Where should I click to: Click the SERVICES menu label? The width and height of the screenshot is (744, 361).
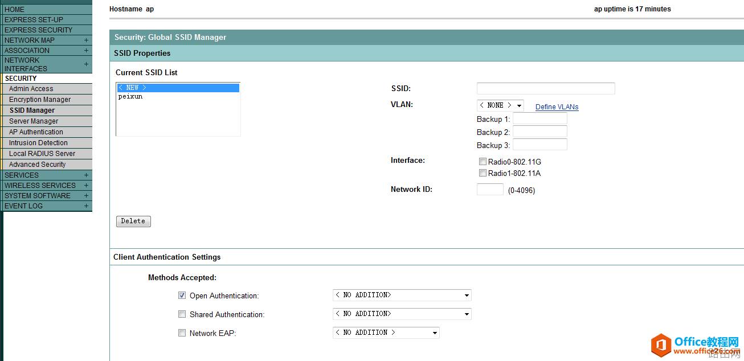(x=22, y=175)
